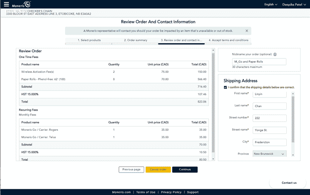Screen dimensions: 310x195
Task: Click the order nickname input field
Action: click(x=259, y=62)
